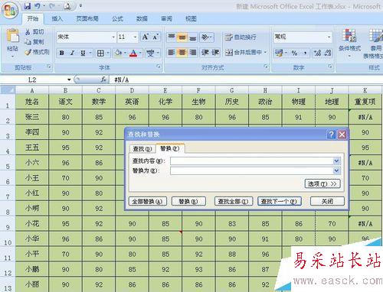The height and width of the screenshot is (292, 383).
Task: Click 查找下一个 button
Action: coord(280,201)
